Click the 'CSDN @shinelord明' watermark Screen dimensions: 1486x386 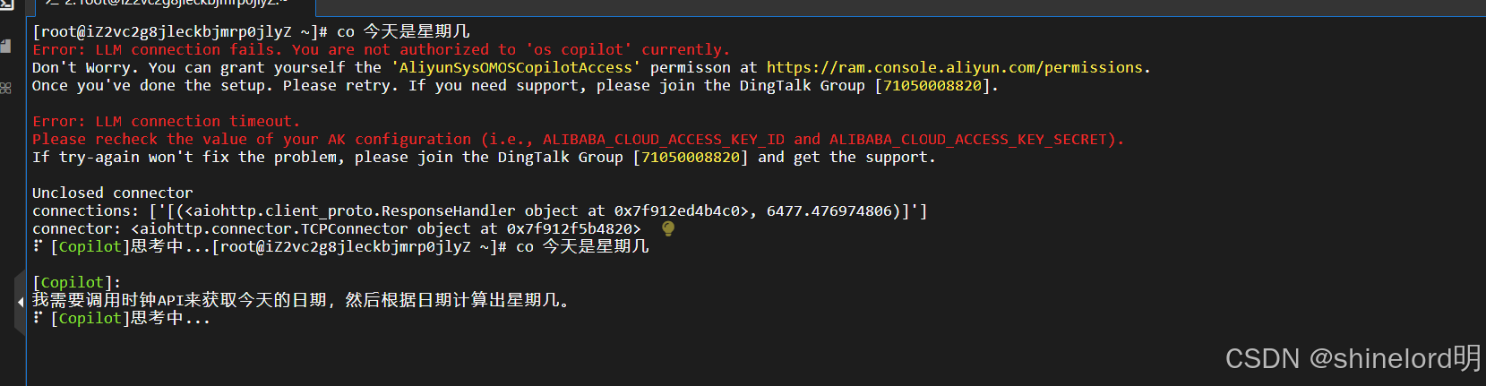(x=1353, y=358)
